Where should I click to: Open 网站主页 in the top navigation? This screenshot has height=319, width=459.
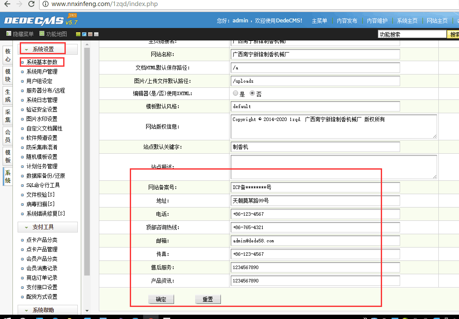[437, 21]
